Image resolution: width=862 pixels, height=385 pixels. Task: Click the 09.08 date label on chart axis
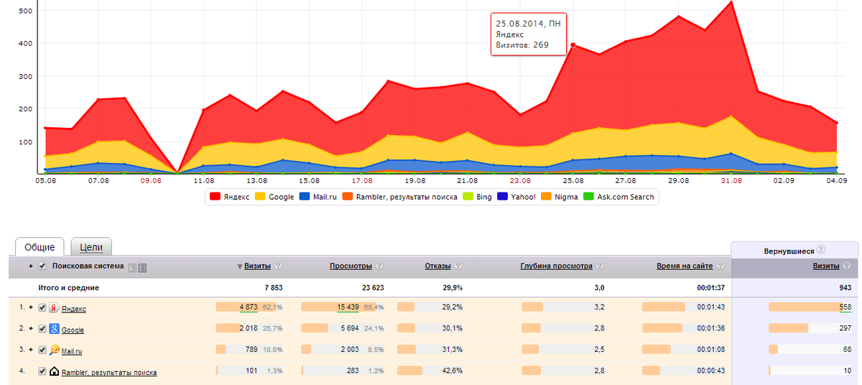click(151, 181)
